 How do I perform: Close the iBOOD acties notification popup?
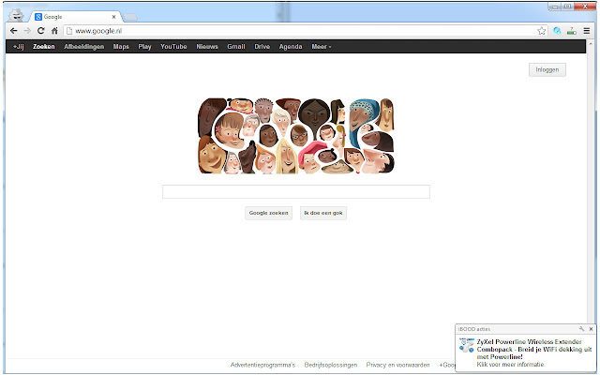591,329
